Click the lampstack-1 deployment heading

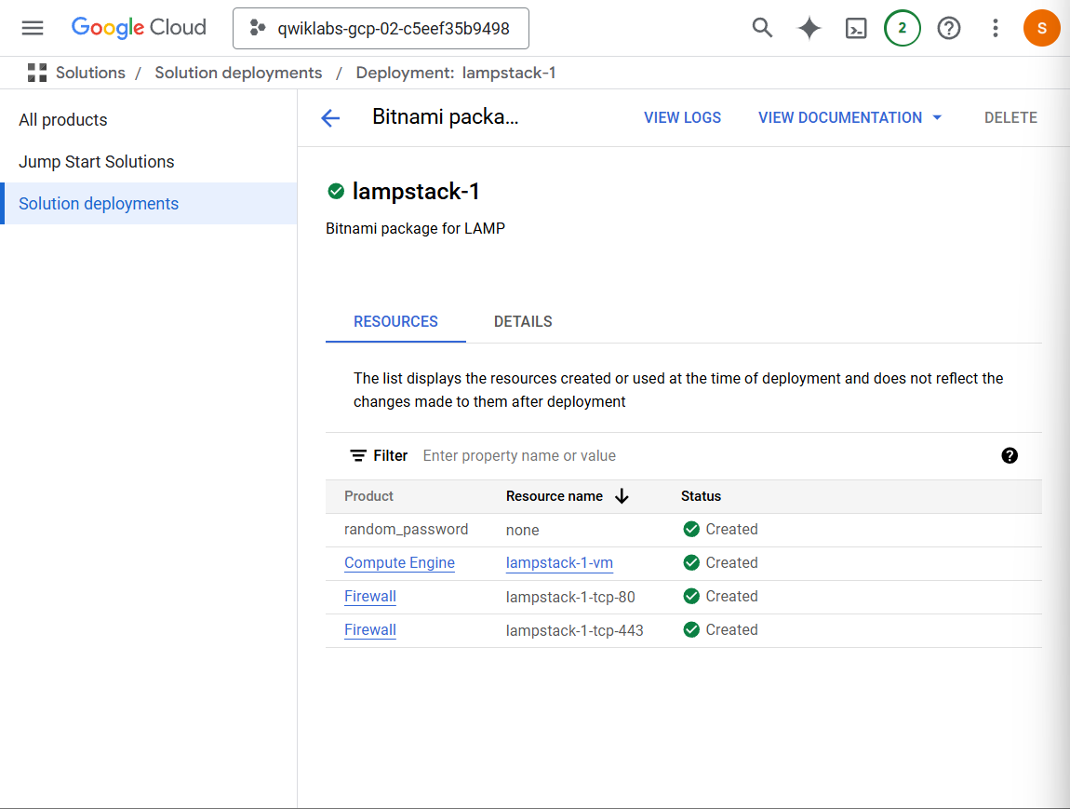(416, 191)
